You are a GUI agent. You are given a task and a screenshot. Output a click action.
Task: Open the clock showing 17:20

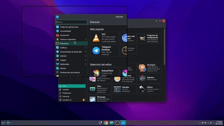pyautogui.click(x=219, y=123)
